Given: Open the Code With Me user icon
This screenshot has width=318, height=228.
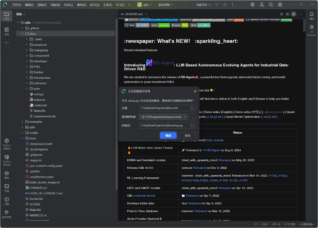Looking at the screenshot, I should [x=262, y=4].
